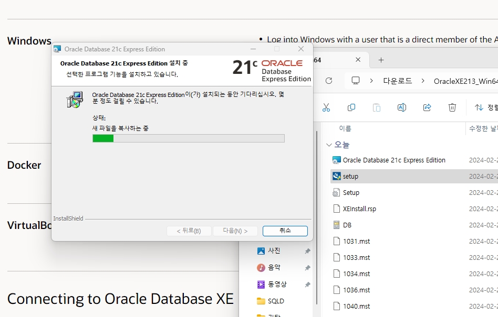Click the Oracle Database 21c file icon

336,160
